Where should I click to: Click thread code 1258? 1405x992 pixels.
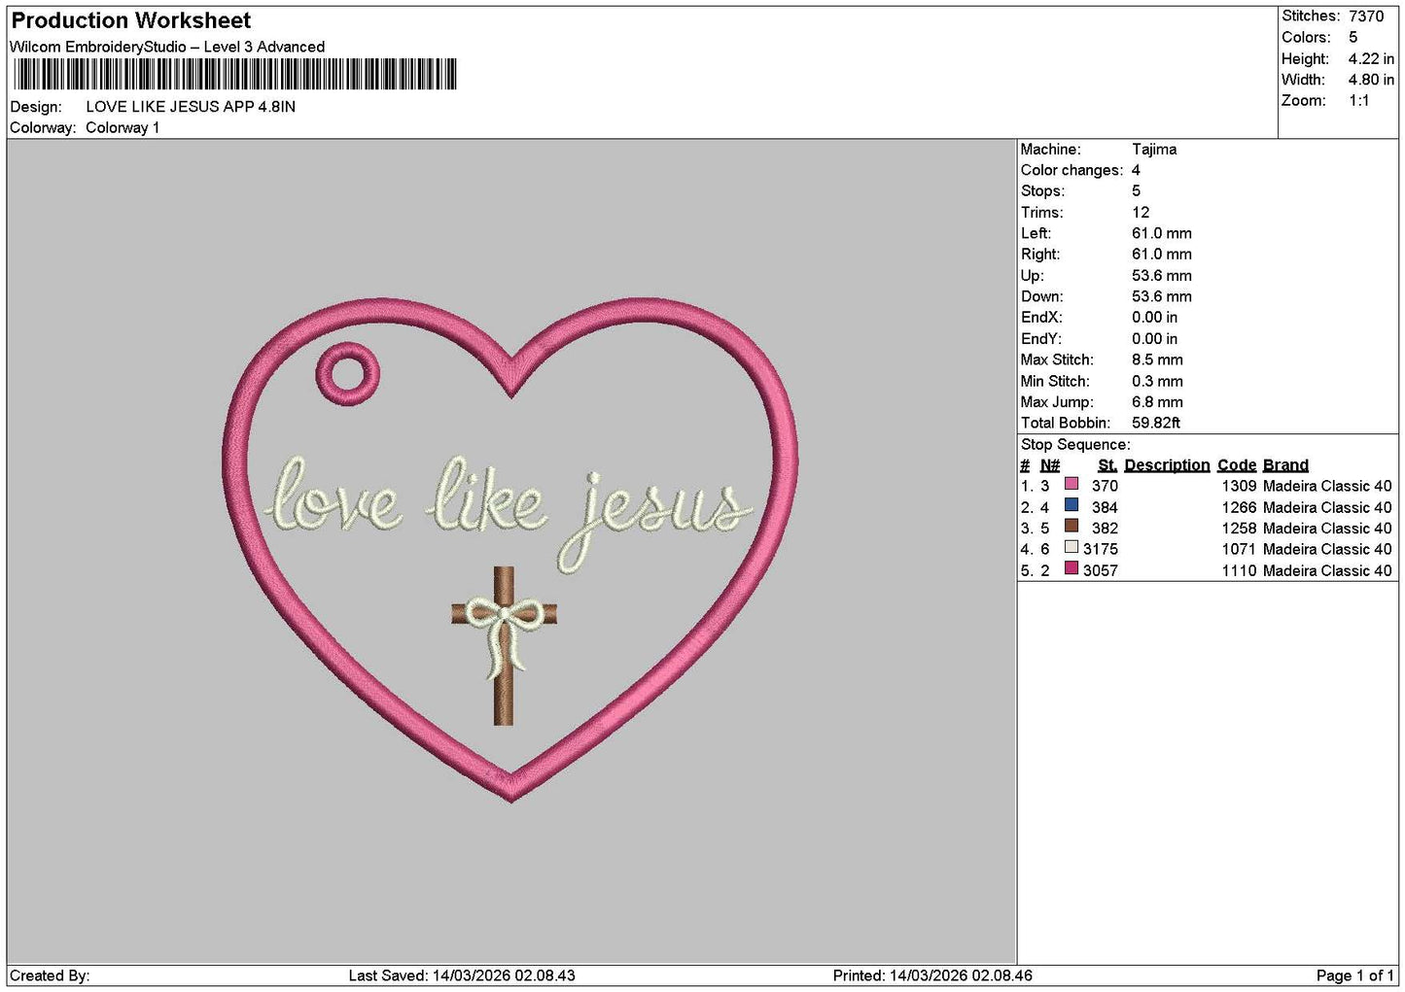1239,529
